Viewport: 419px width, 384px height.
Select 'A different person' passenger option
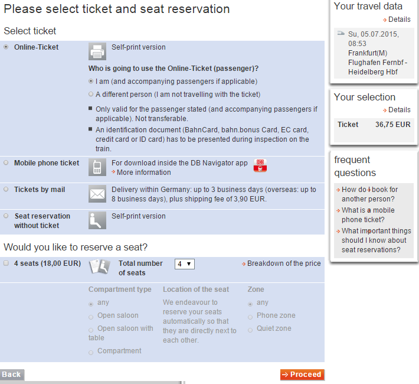91,94
